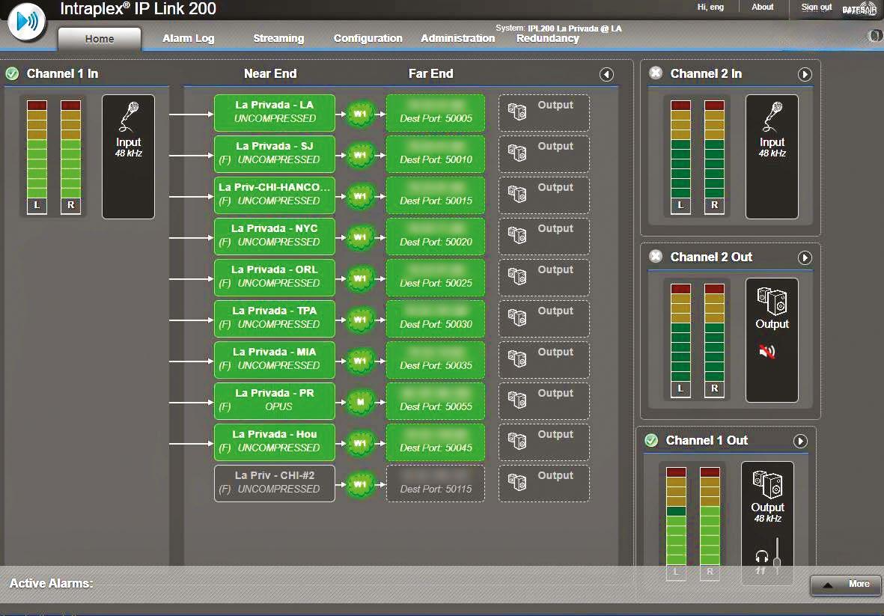The height and width of the screenshot is (616, 884).
Task: Click the W1 network icon for La Priv - CHI-#2
Action: tap(360, 484)
